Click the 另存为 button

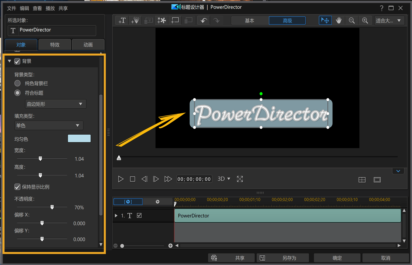point(283,258)
